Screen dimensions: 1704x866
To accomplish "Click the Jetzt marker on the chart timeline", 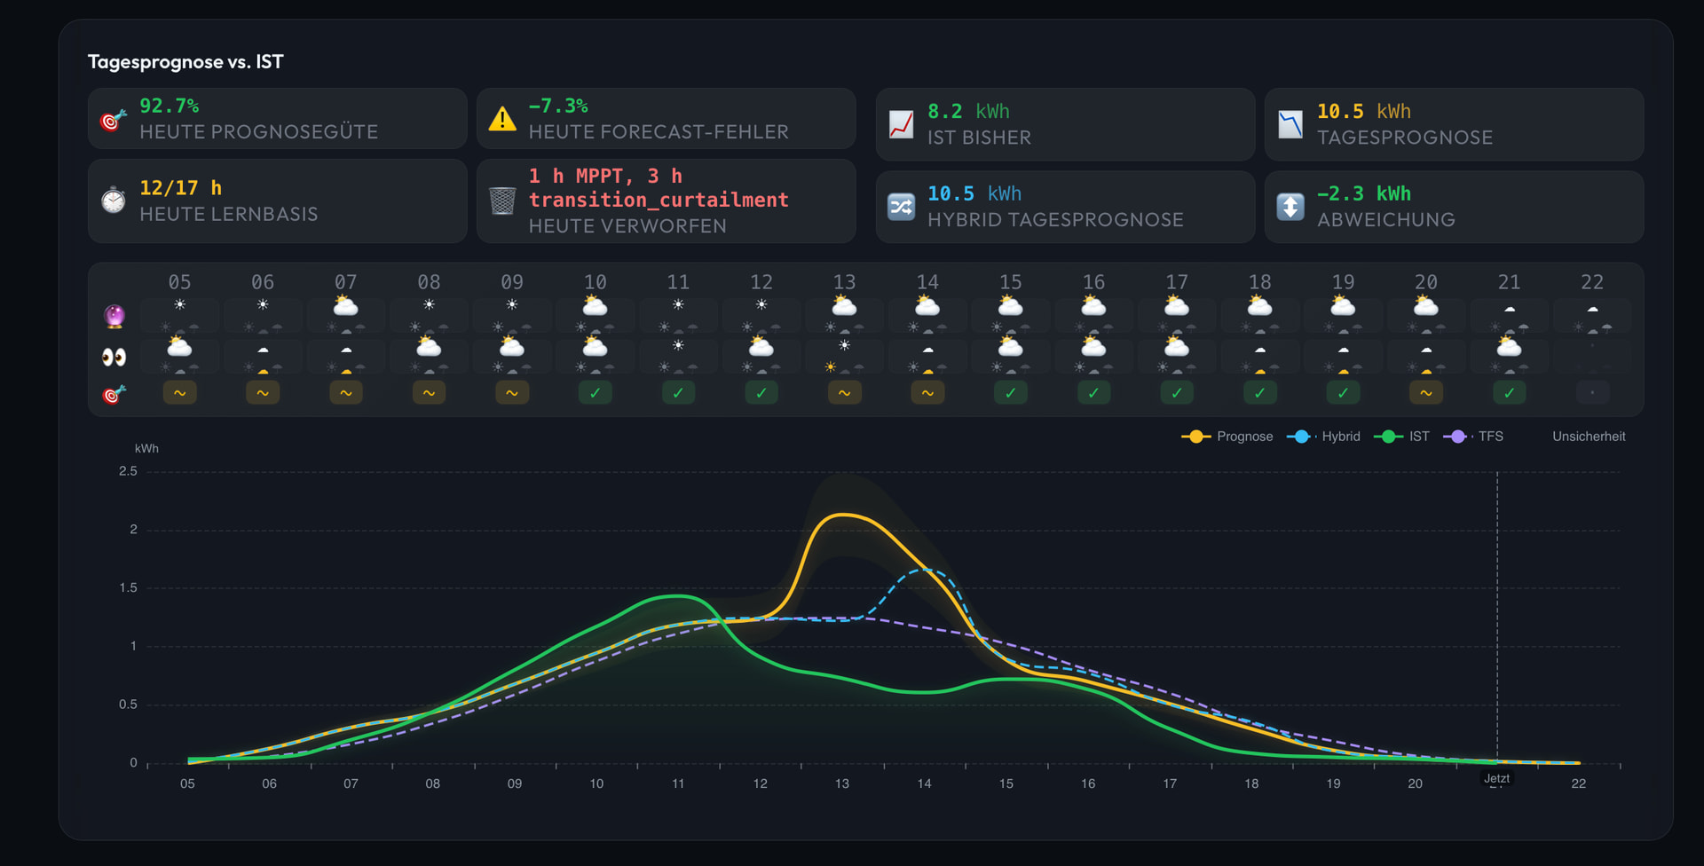I will tap(1497, 778).
